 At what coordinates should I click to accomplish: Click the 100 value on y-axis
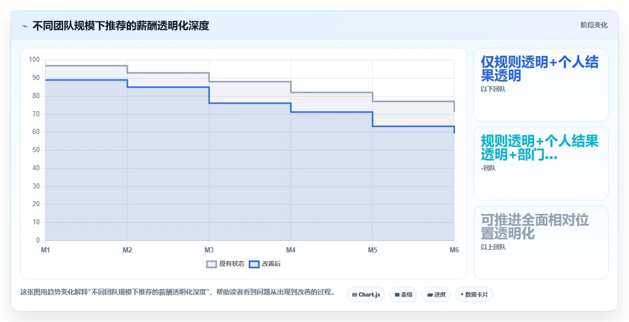(x=34, y=60)
